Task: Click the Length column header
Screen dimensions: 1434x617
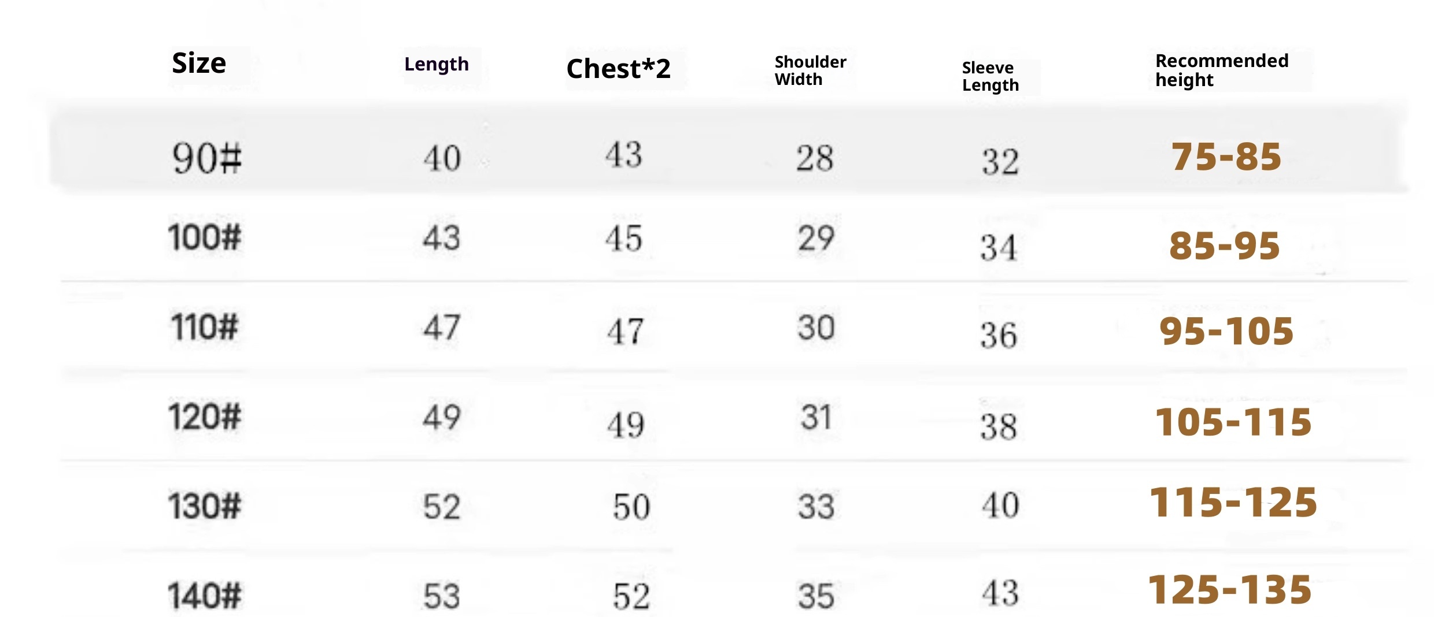Action: [x=437, y=64]
